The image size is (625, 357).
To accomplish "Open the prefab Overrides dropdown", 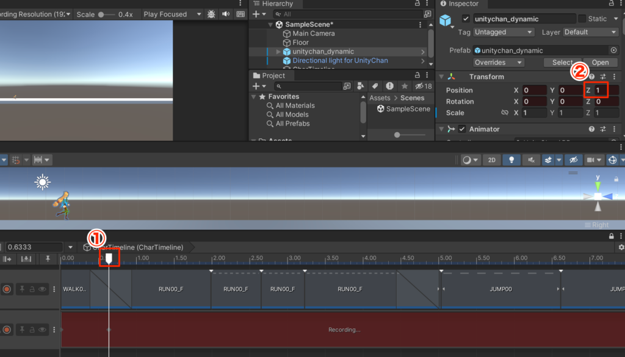I will [498, 63].
